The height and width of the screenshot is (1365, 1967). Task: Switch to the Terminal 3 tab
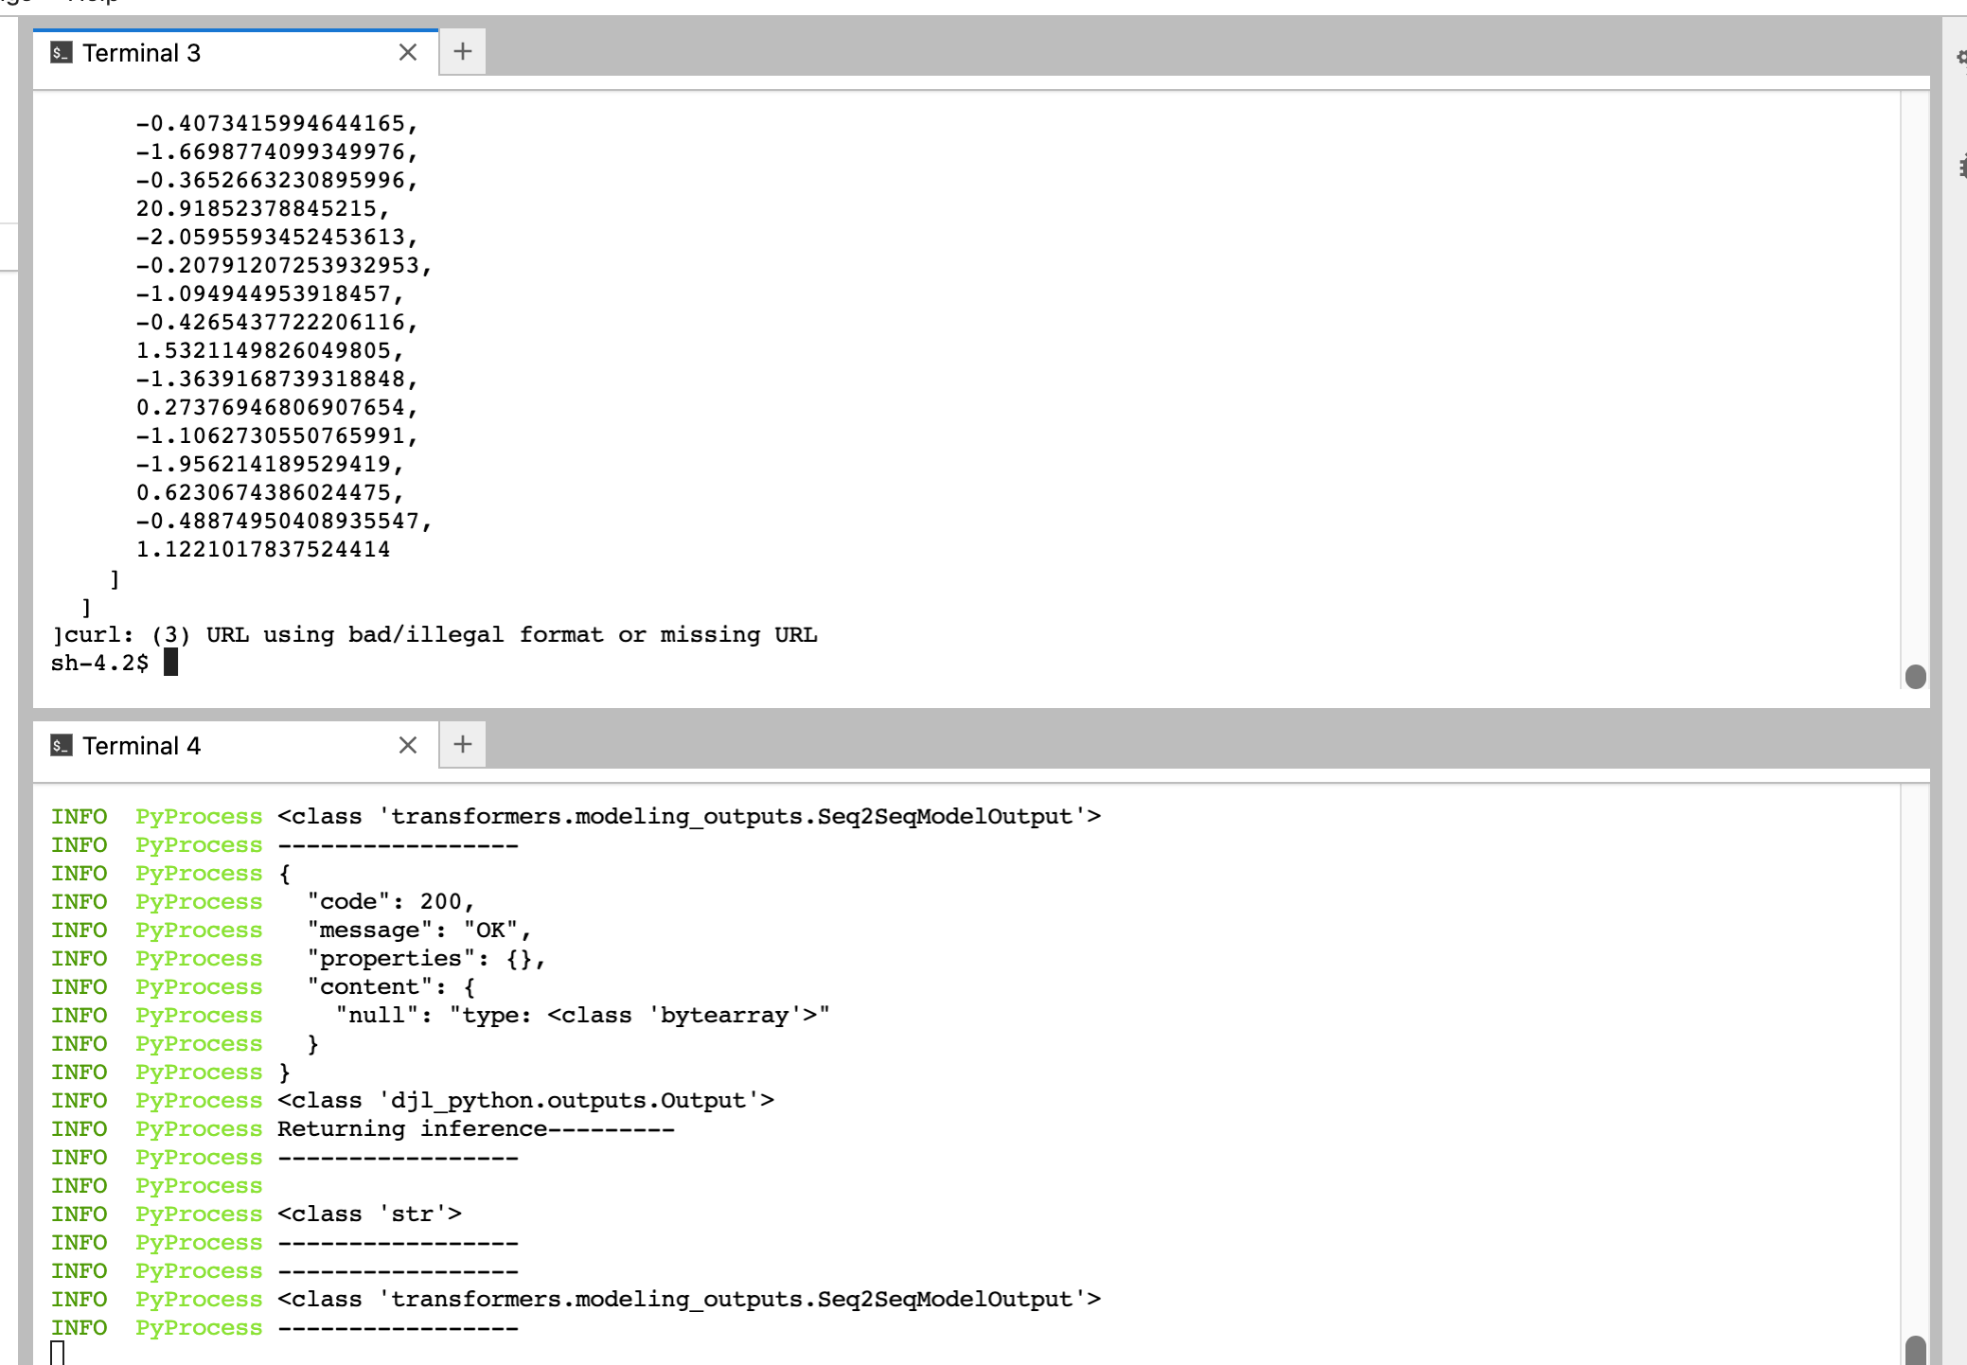pyautogui.click(x=142, y=53)
